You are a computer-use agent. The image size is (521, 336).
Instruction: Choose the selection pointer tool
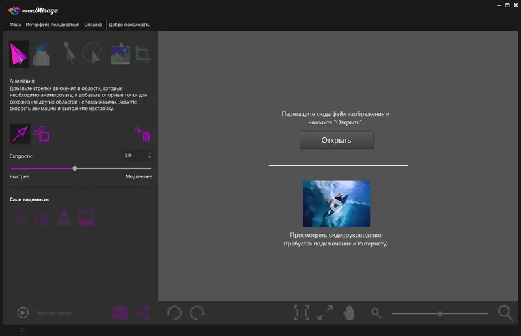click(69, 53)
